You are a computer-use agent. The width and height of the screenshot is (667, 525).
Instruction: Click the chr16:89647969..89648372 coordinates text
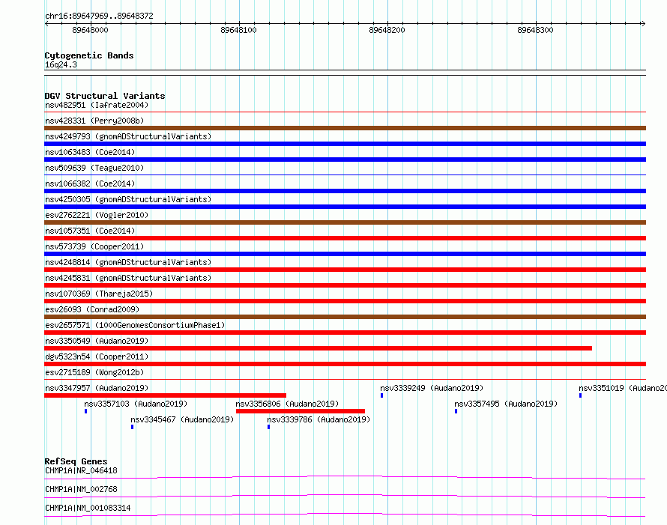99,16
